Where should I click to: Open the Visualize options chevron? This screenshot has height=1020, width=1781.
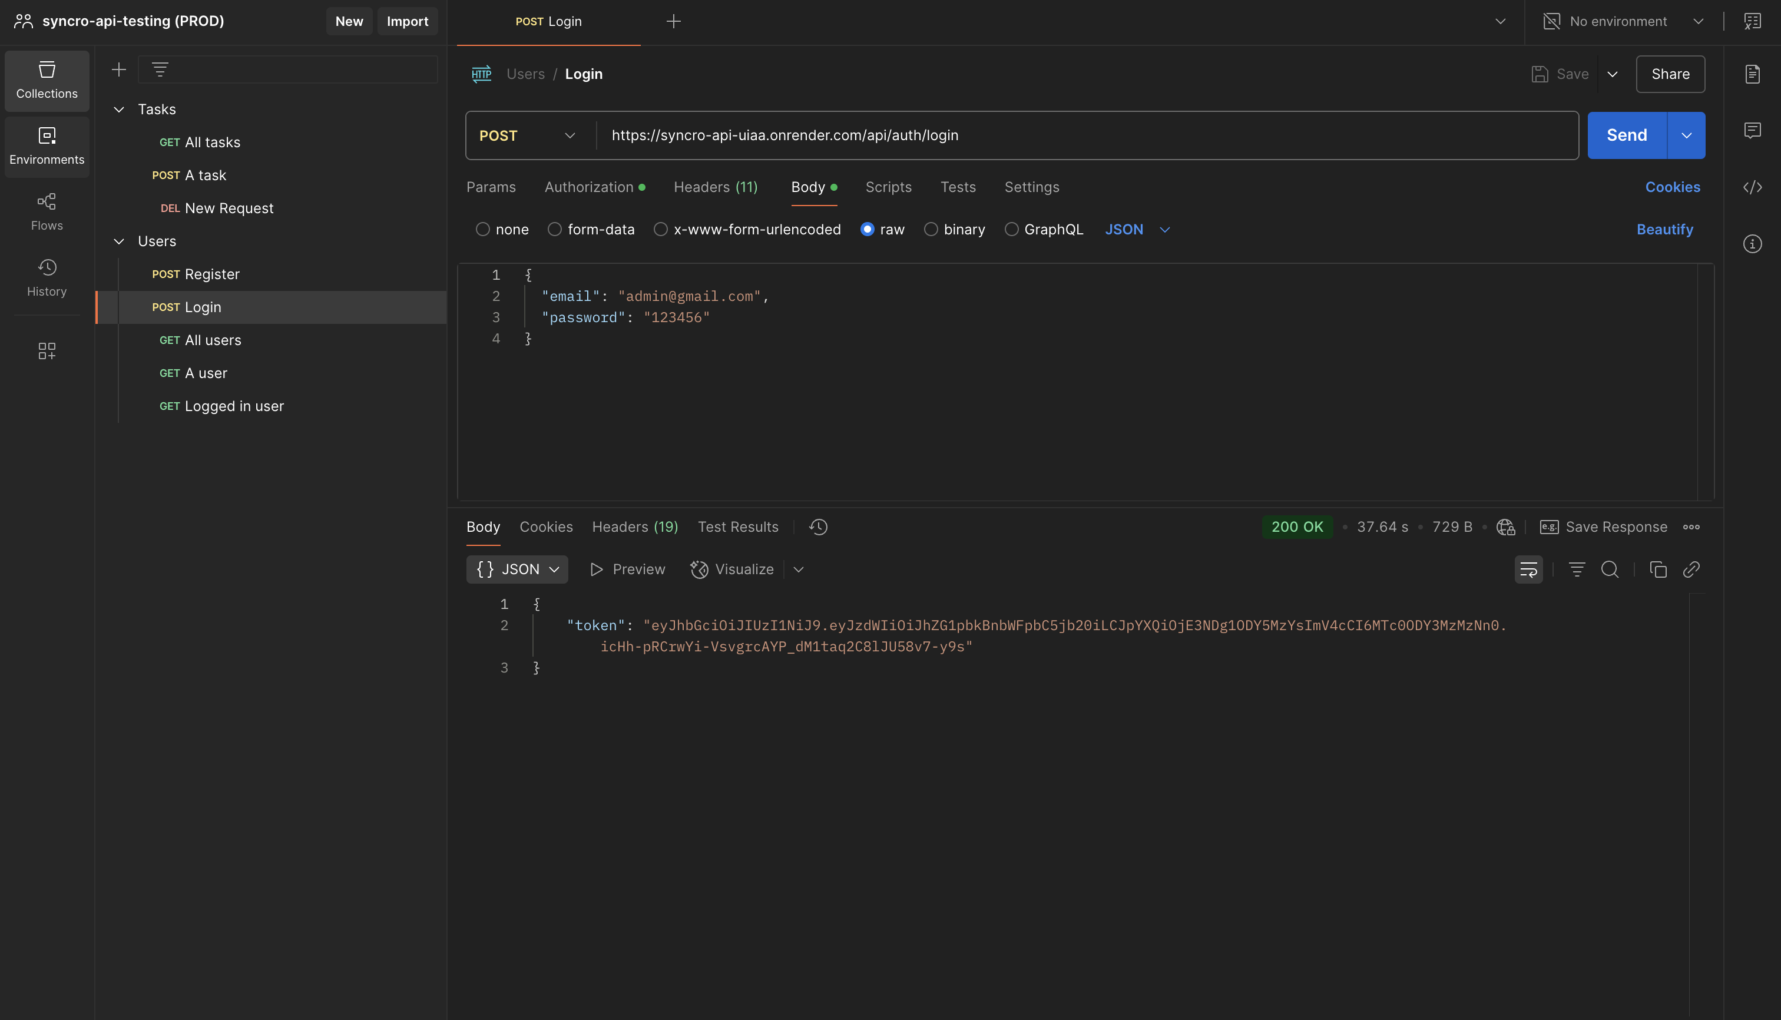(x=798, y=569)
